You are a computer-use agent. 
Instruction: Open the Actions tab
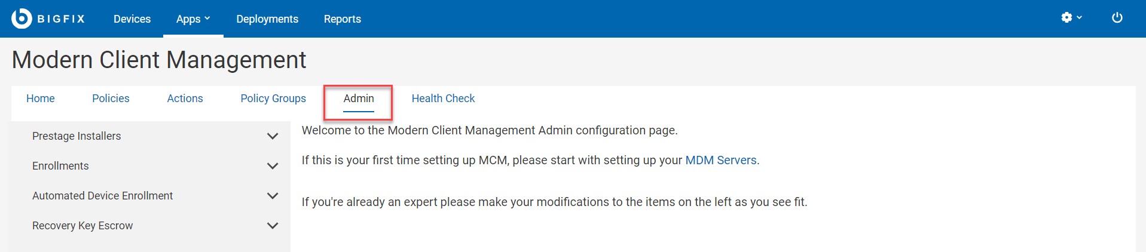pos(185,99)
